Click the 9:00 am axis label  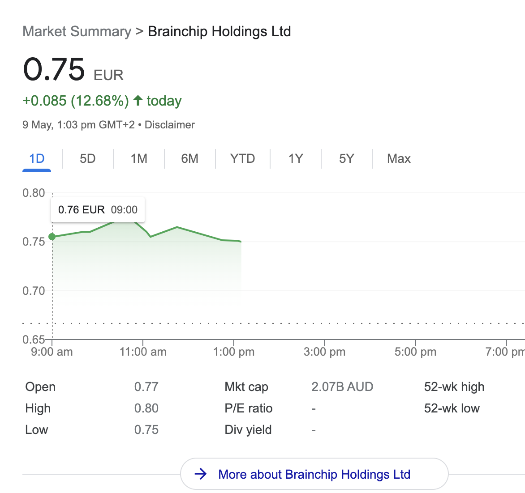52,352
